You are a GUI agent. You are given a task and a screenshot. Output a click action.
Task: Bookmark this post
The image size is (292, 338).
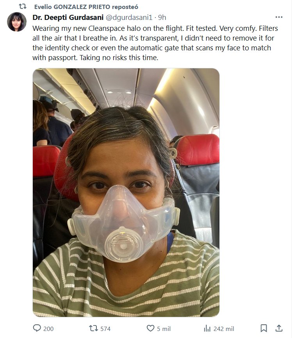(x=264, y=328)
